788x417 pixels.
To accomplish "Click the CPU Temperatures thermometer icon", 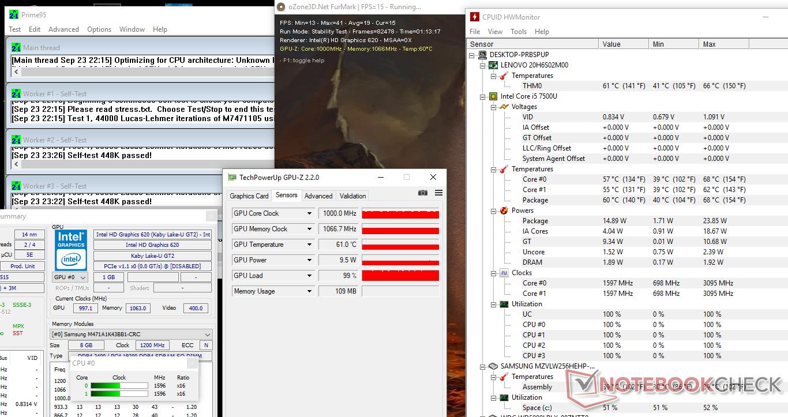I will click(504, 169).
